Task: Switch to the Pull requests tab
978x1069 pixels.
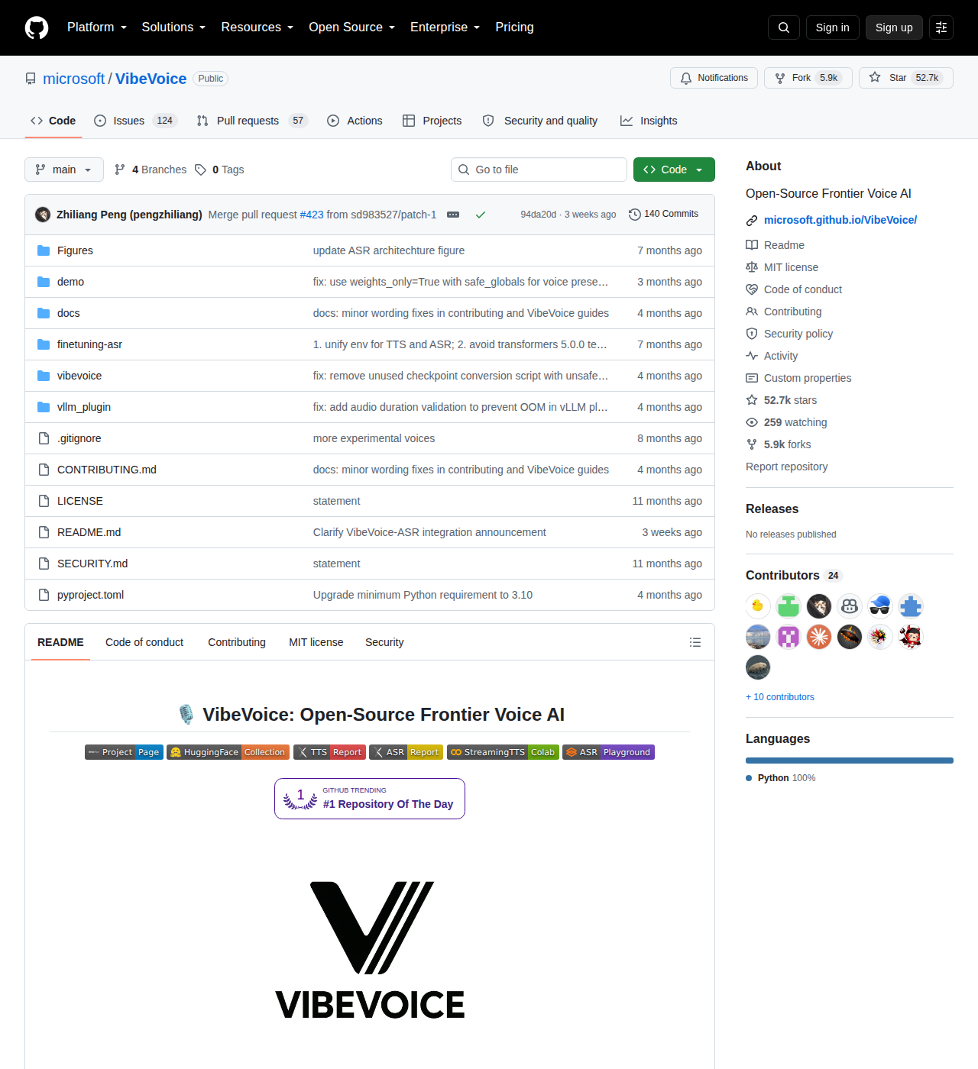Action: [x=252, y=121]
